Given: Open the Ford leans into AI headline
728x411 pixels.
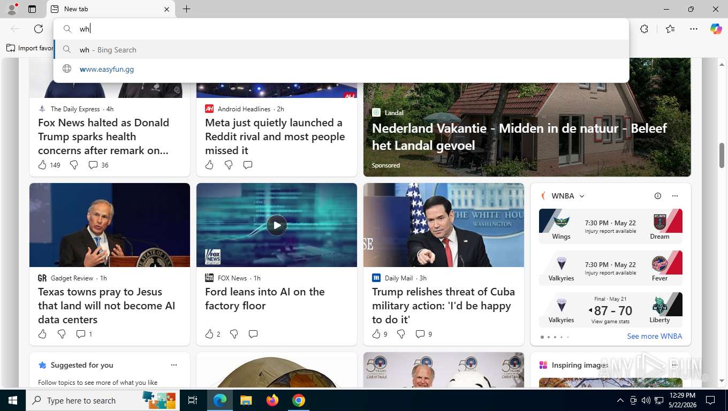Looking at the screenshot, I should 265,299.
